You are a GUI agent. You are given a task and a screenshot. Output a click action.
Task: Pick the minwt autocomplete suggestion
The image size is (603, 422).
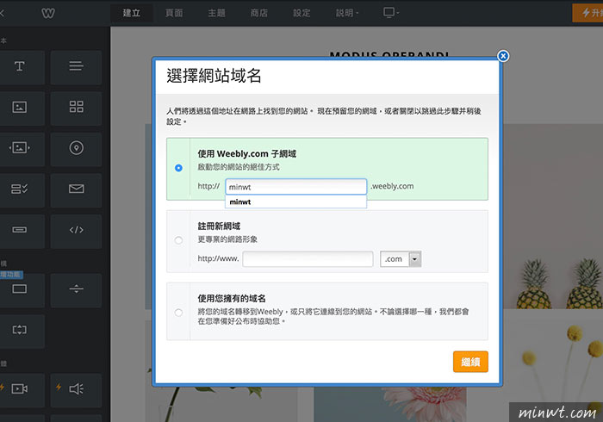[295, 202]
